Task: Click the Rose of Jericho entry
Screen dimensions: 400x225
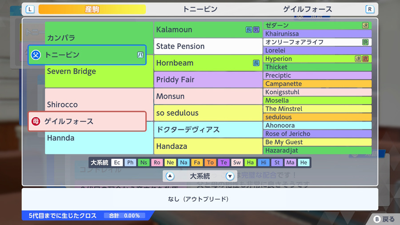Action: coord(317,134)
